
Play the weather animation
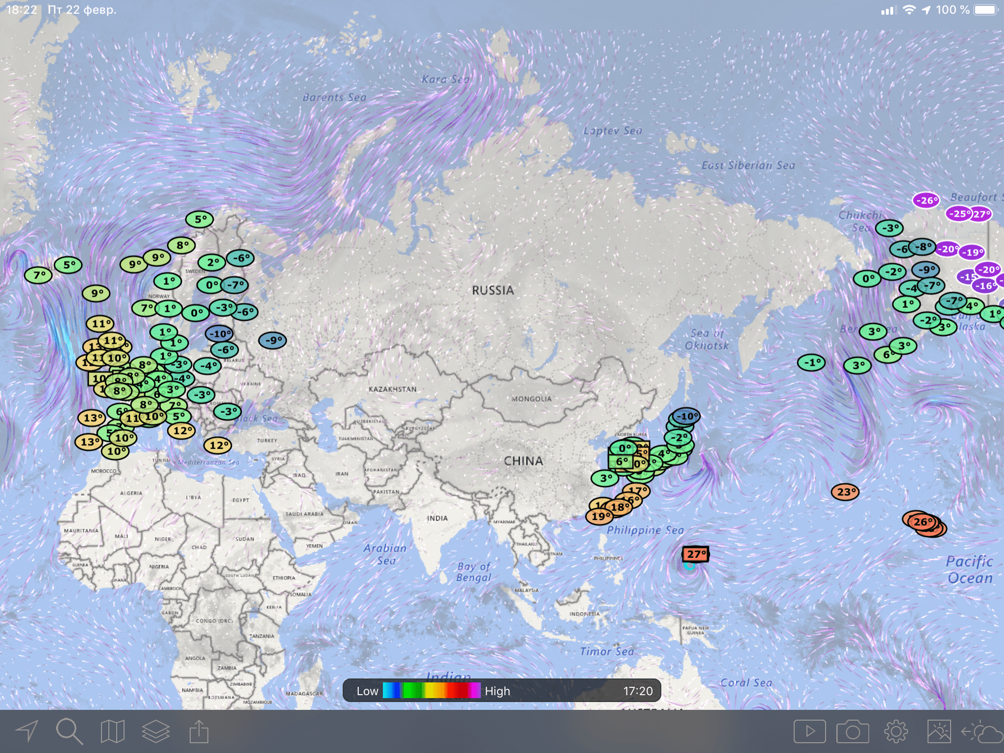[809, 731]
